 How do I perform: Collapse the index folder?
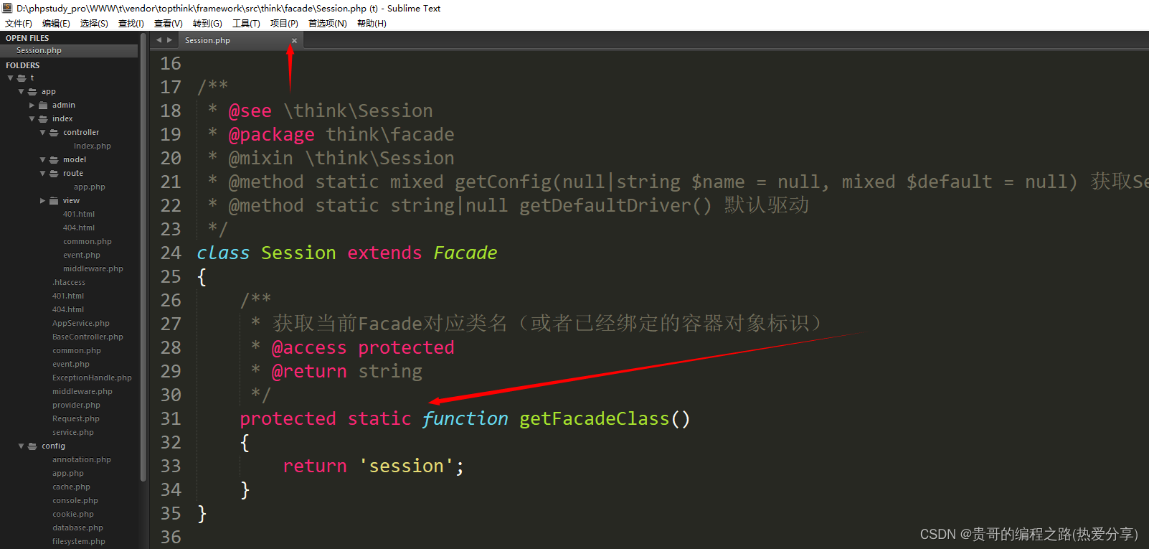[x=32, y=119]
